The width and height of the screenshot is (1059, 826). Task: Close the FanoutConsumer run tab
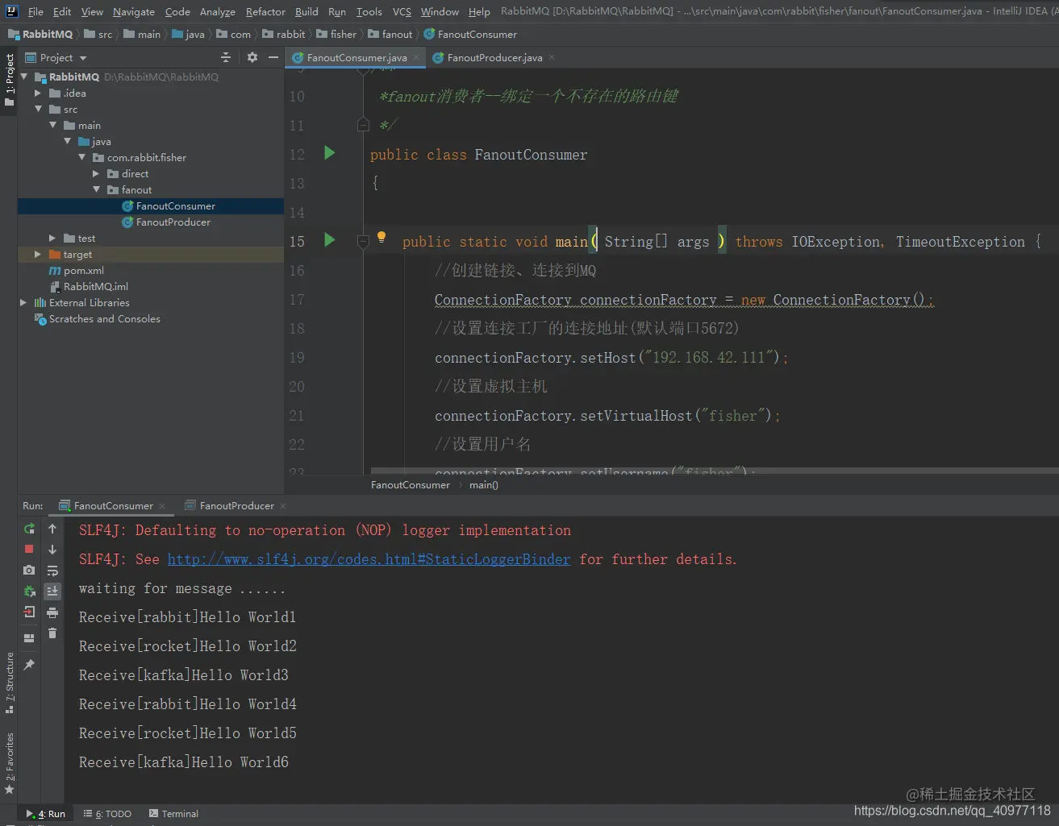click(162, 506)
